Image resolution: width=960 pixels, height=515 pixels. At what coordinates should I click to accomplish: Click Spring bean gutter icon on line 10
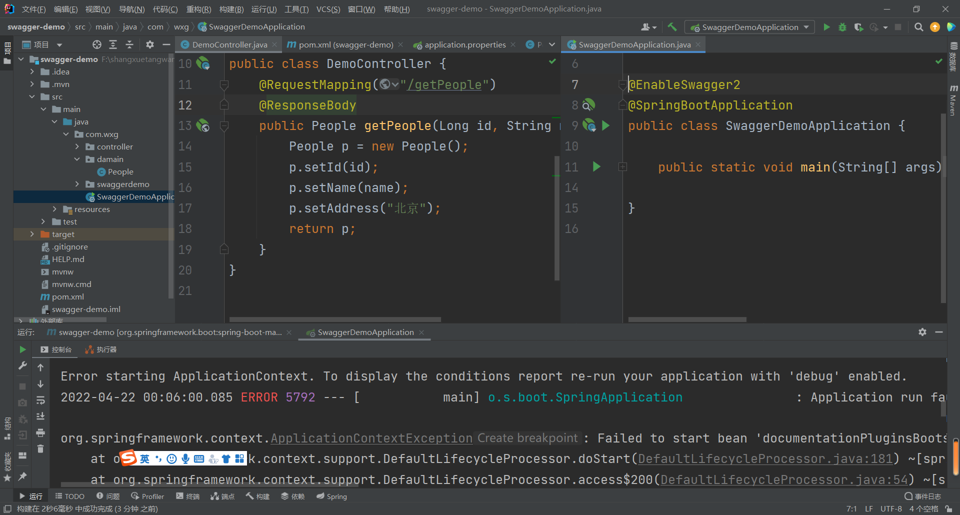tap(203, 63)
